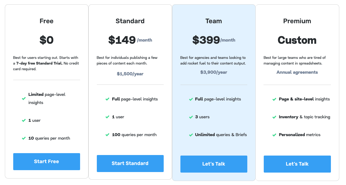Click Let's Talk on the Premium plan
This screenshot has width=346, height=185.
(x=297, y=164)
